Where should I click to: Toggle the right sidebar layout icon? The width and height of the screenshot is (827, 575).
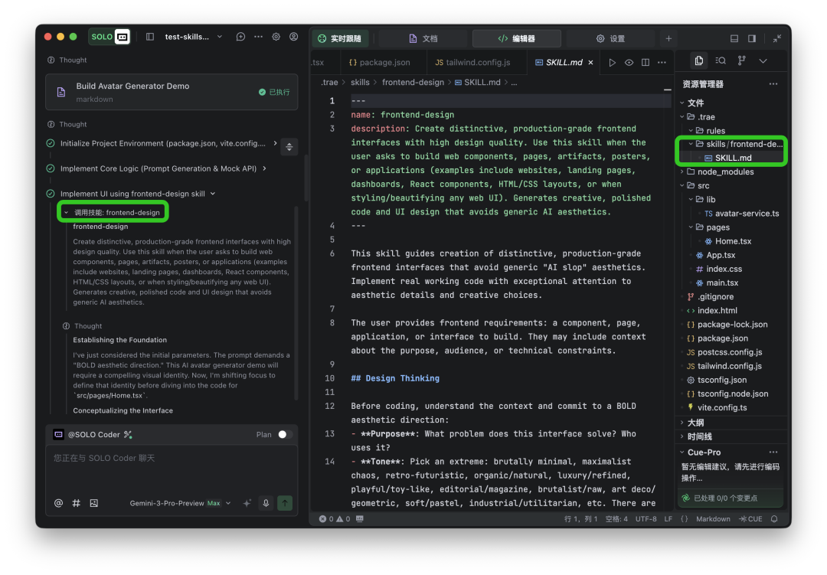point(752,38)
